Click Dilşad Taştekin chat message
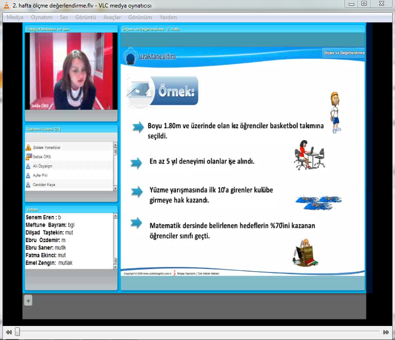 coord(50,232)
